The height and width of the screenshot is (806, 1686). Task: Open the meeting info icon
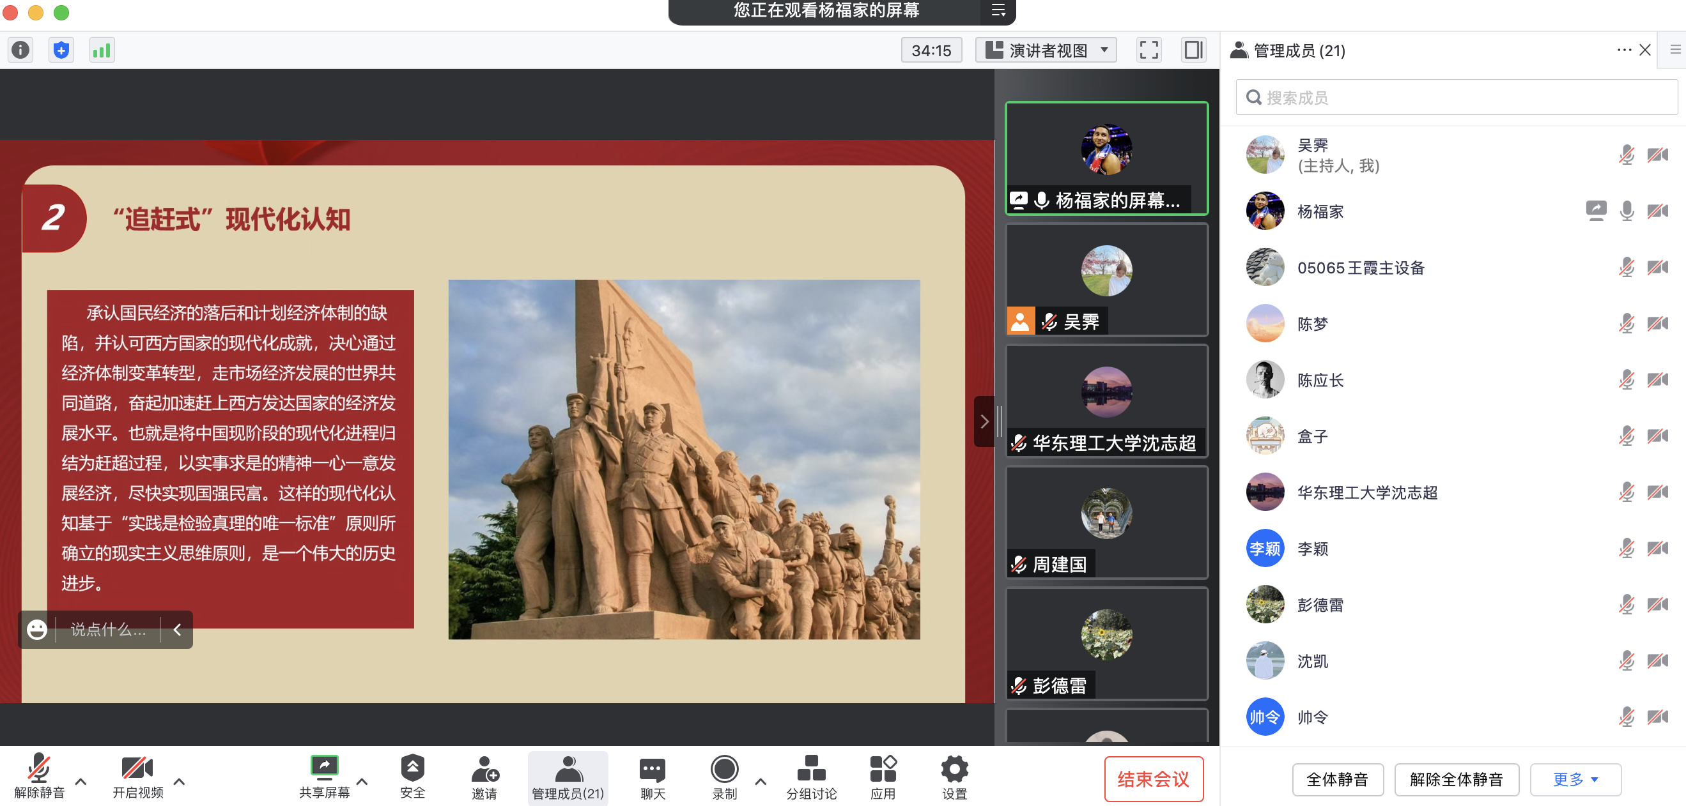point(21,50)
